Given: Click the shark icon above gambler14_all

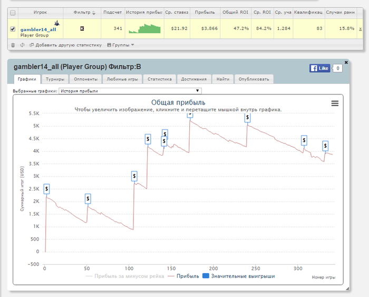Looking at the screenshot, I should pos(57,23).
